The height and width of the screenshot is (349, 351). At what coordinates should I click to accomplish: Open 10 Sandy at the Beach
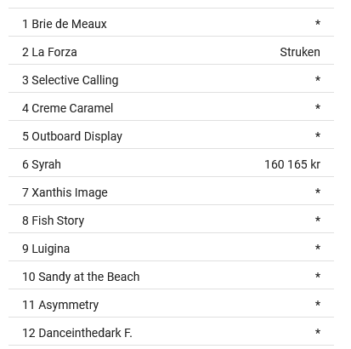click(171, 275)
